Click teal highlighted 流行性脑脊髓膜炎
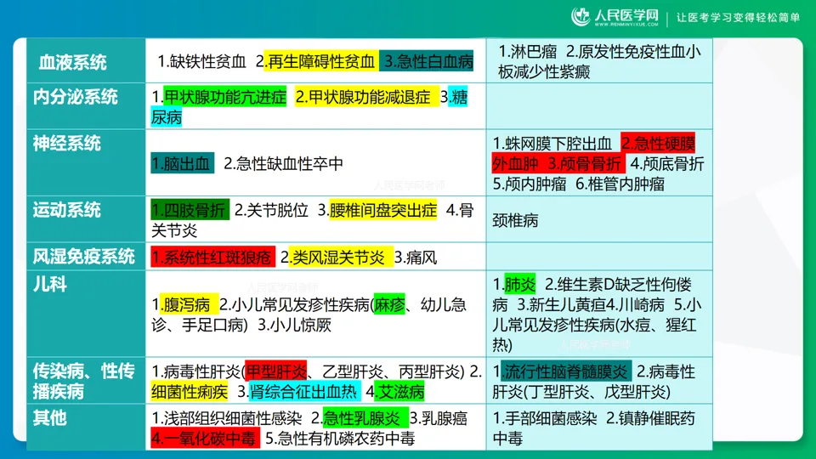 pyautogui.click(x=566, y=371)
